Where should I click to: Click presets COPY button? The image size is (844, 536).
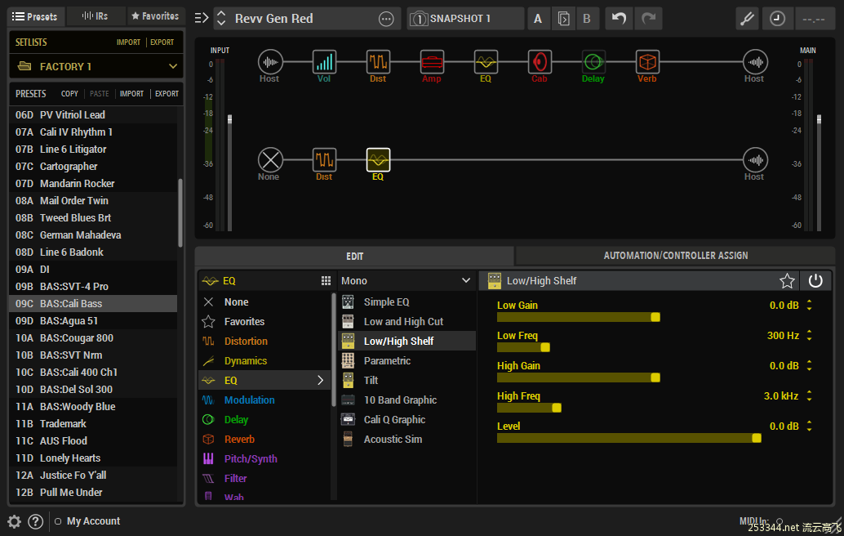pyautogui.click(x=69, y=94)
